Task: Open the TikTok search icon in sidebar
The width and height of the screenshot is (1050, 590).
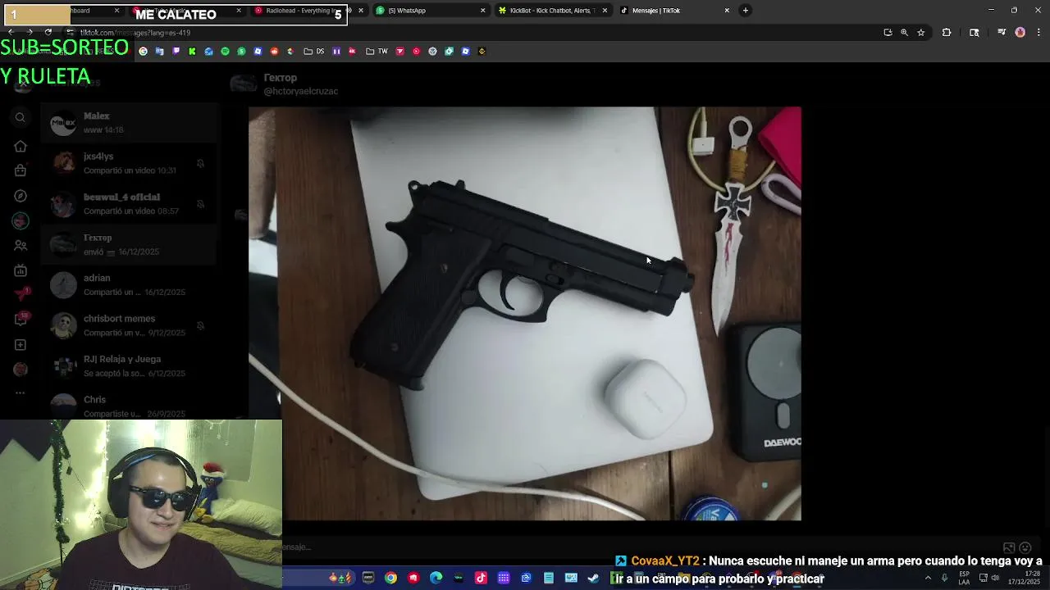Action: (21, 118)
